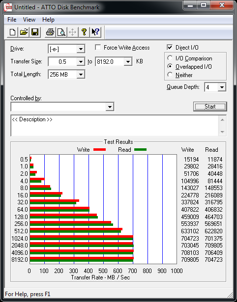Click write value 704723 in 1024.0 row
237x302 pixels.
[x=190, y=239]
